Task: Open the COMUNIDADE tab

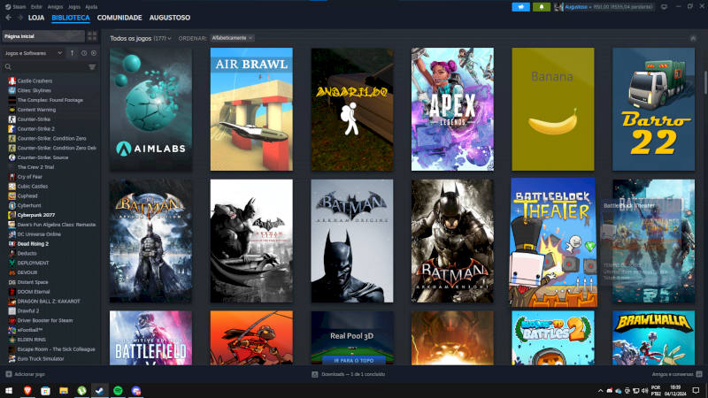Action: [x=119, y=18]
